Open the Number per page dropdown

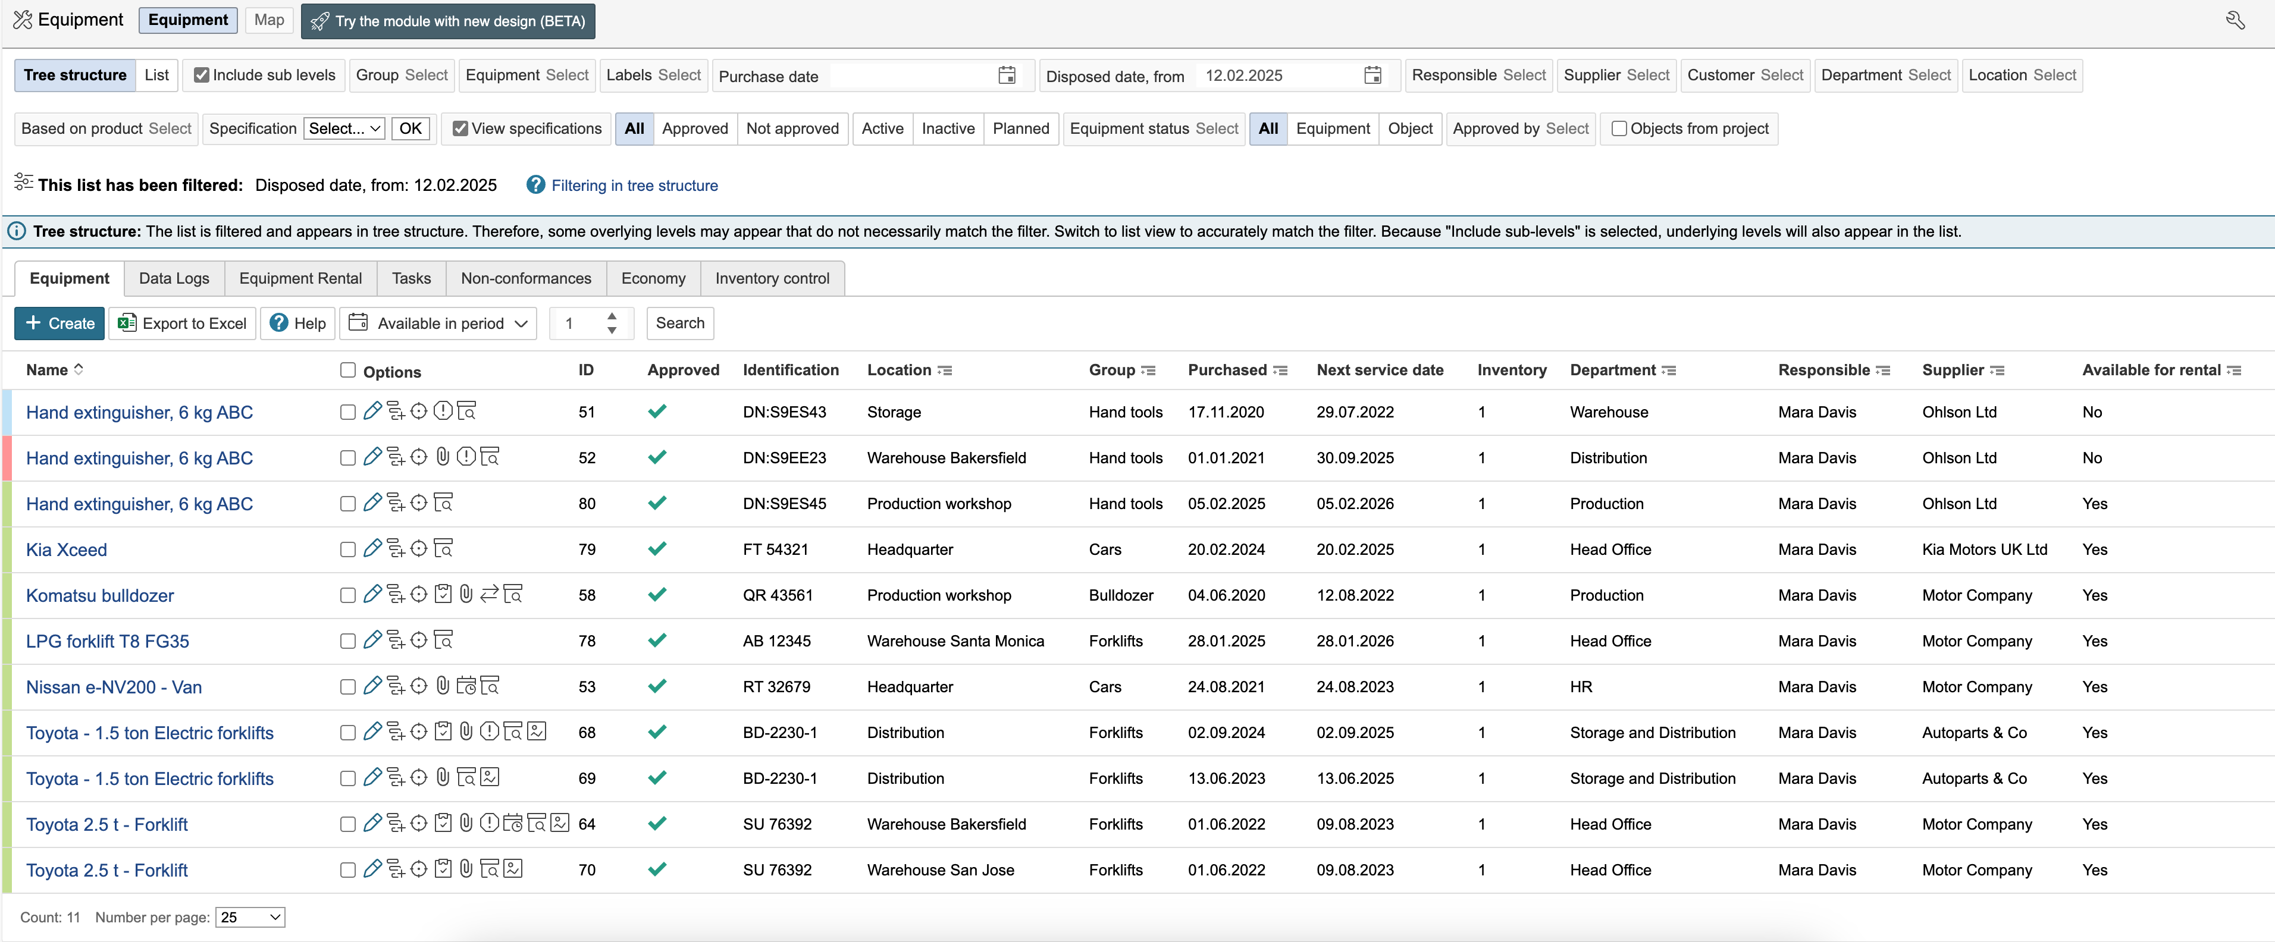250,917
